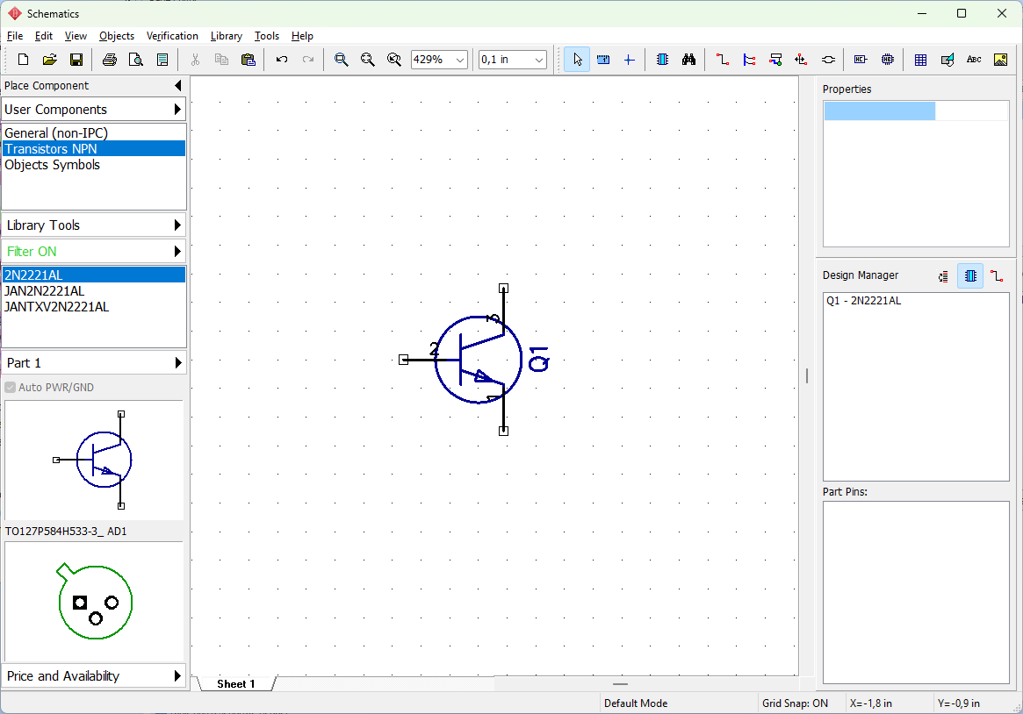Open the Library menu
1023x714 pixels.
tap(227, 36)
